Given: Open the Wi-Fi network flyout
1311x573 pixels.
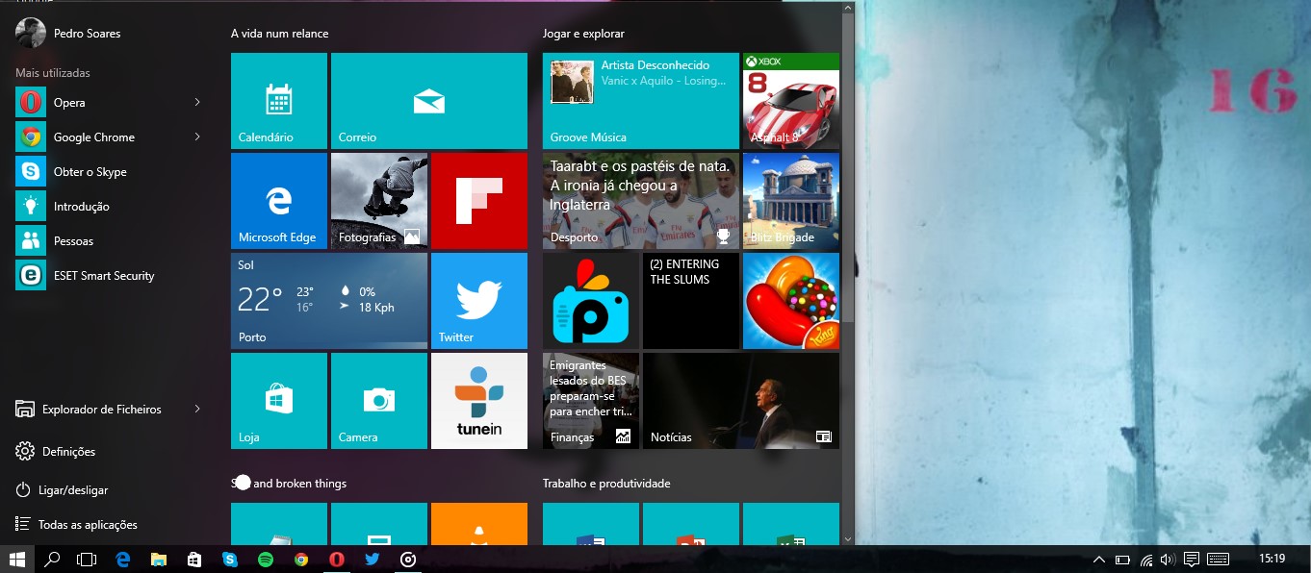Looking at the screenshot, I should click(1145, 559).
